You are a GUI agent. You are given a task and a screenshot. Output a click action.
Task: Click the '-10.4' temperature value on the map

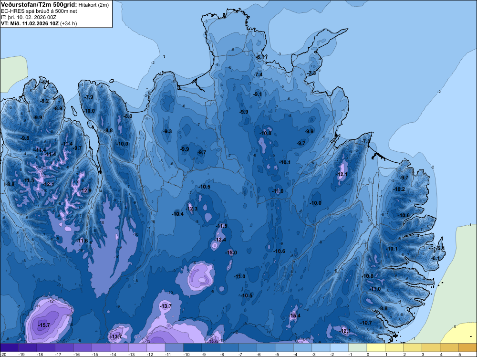pos(177,214)
